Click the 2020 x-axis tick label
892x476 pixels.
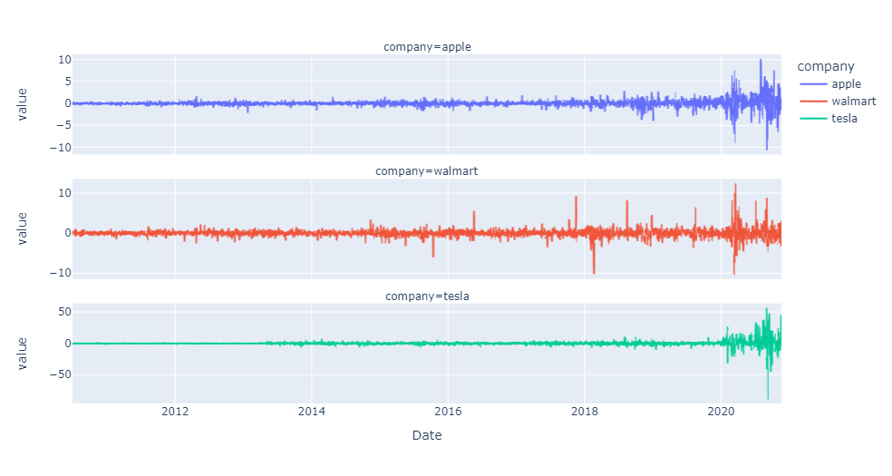tap(721, 411)
